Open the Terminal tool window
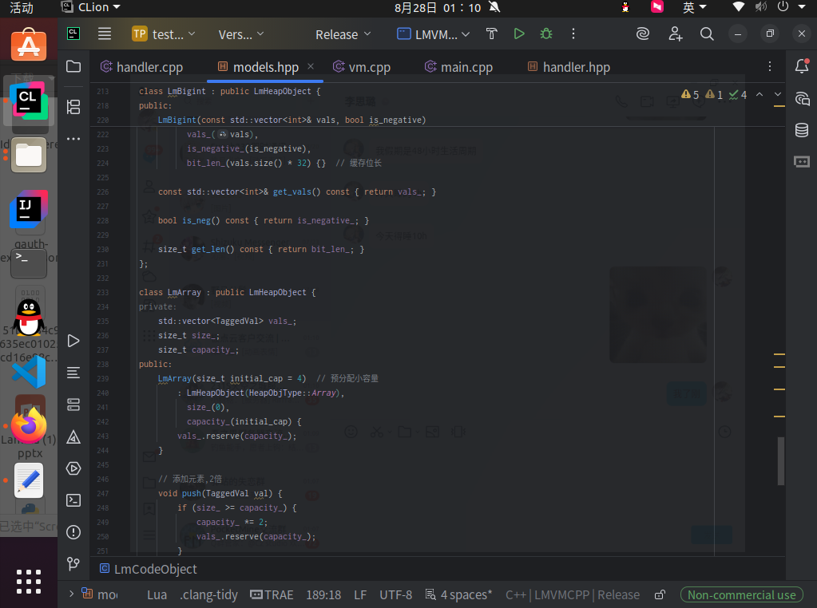 click(73, 500)
